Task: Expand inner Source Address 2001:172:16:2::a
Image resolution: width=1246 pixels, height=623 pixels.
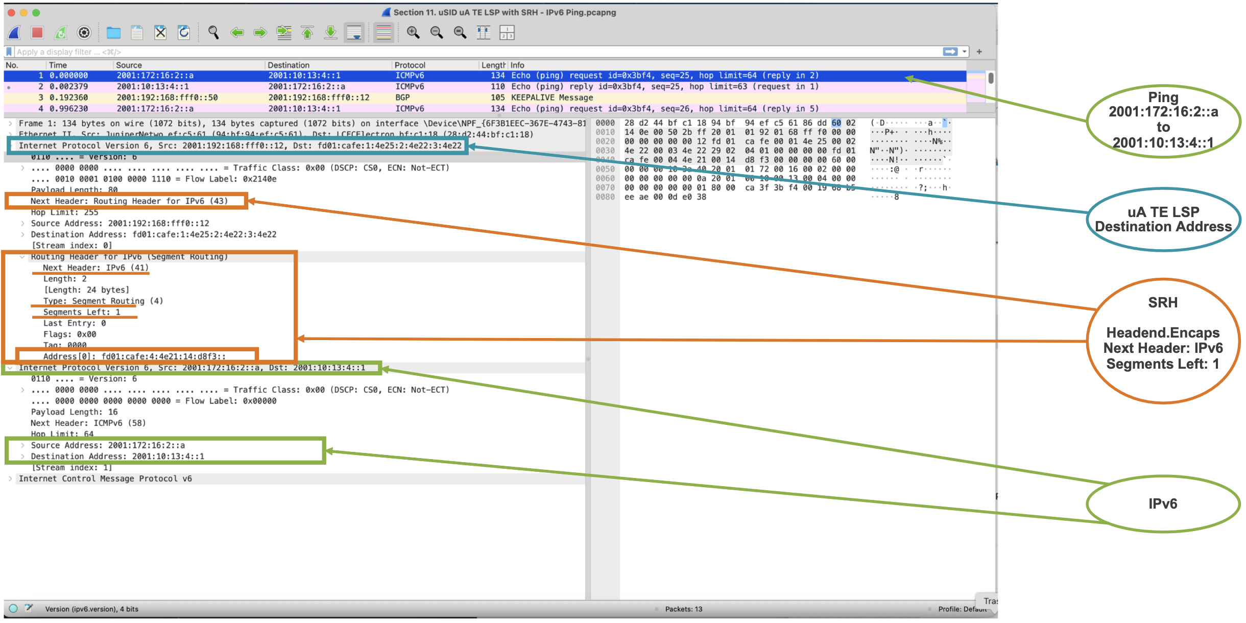Action: [22, 445]
